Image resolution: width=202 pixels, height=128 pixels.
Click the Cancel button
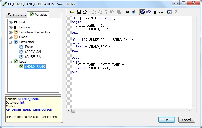click(186, 120)
